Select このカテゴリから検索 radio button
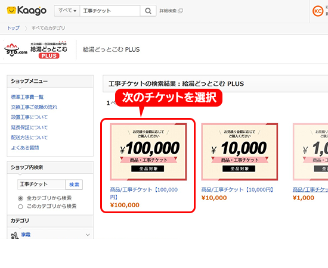 point(20,207)
